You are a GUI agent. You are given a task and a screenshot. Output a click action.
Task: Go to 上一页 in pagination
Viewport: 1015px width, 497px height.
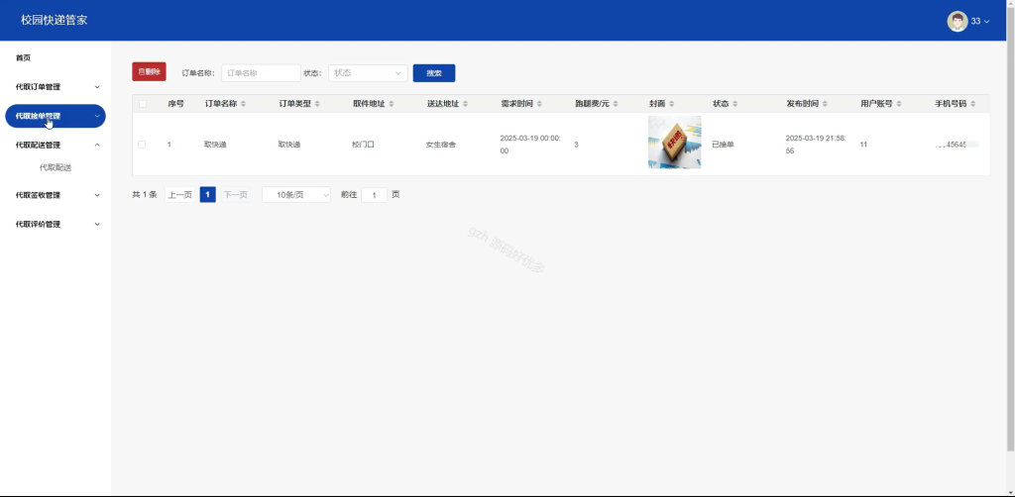pyautogui.click(x=180, y=194)
